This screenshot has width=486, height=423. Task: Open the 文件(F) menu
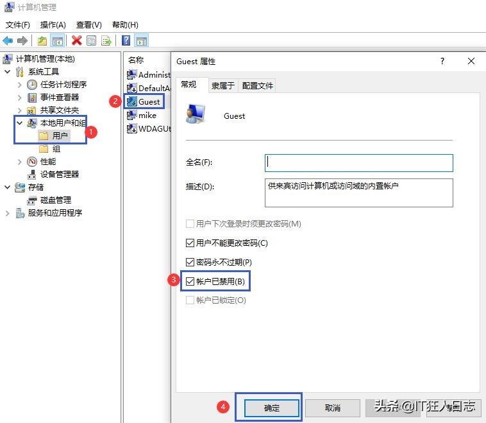pos(18,25)
